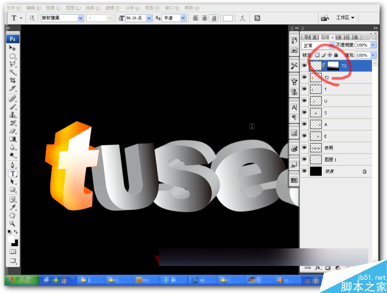Open the 窗口 menu
387x293 pixels.
pos(172,8)
